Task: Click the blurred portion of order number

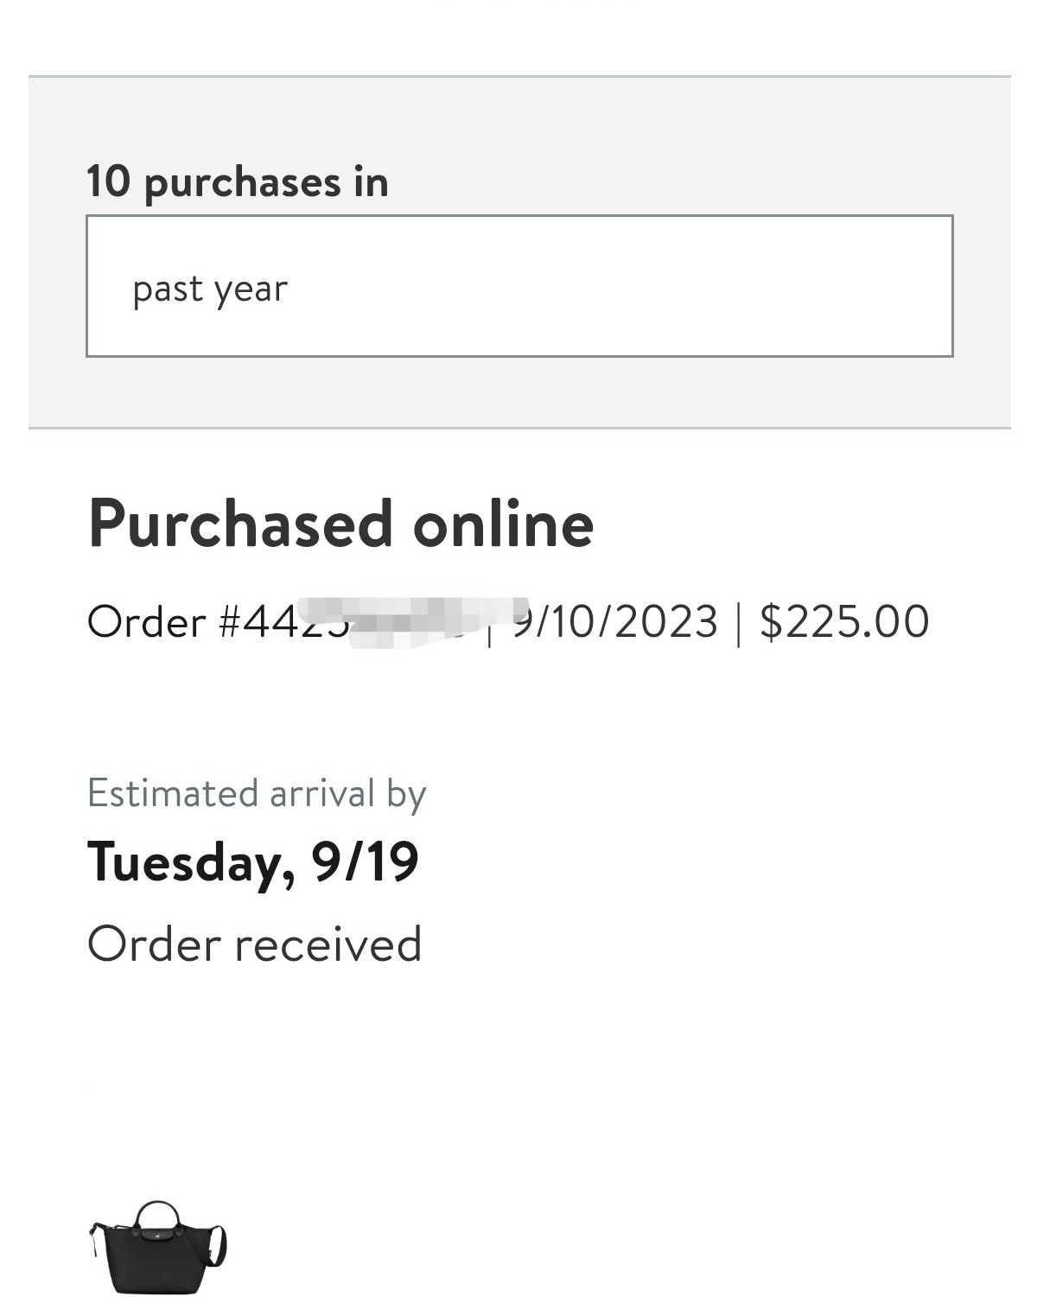Action: (415, 622)
